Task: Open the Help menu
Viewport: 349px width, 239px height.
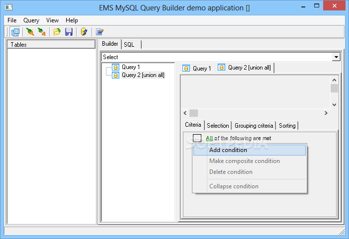Action: [72, 20]
